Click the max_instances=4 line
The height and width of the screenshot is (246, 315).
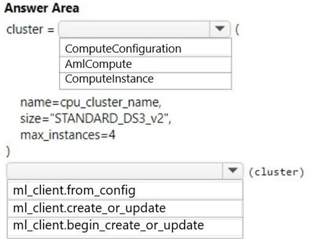[68, 135]
